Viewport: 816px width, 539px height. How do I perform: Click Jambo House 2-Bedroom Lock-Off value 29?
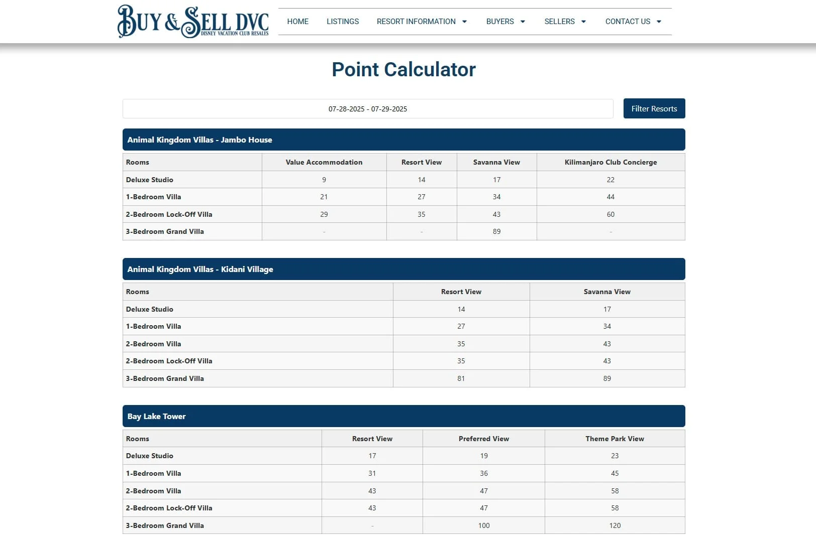coord(324,214)
